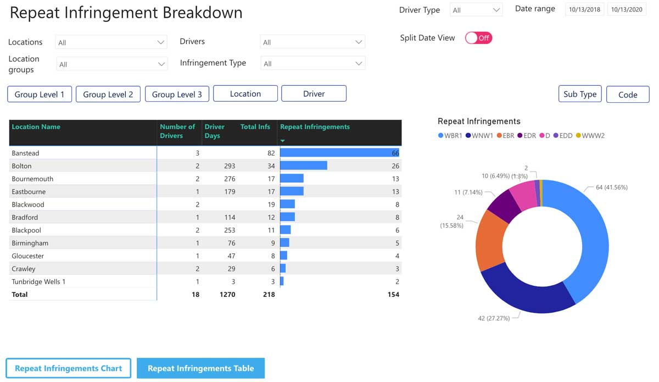The width and height of the screenshot is (659, 382).
Task: Set the start date field 10/13/2018
Action: pyautogui.click(x=585, y=9)
